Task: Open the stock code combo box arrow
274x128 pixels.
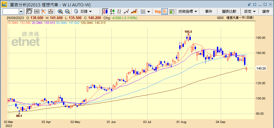Action: 21,11
